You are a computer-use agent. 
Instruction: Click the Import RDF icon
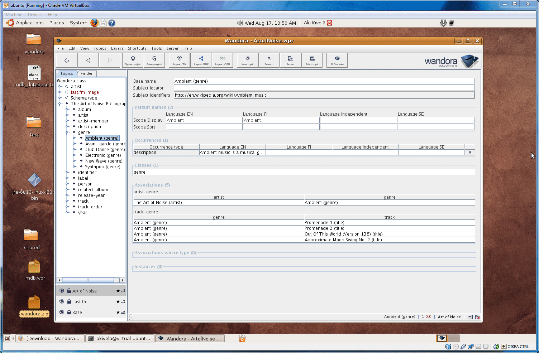tap(201, 60)
